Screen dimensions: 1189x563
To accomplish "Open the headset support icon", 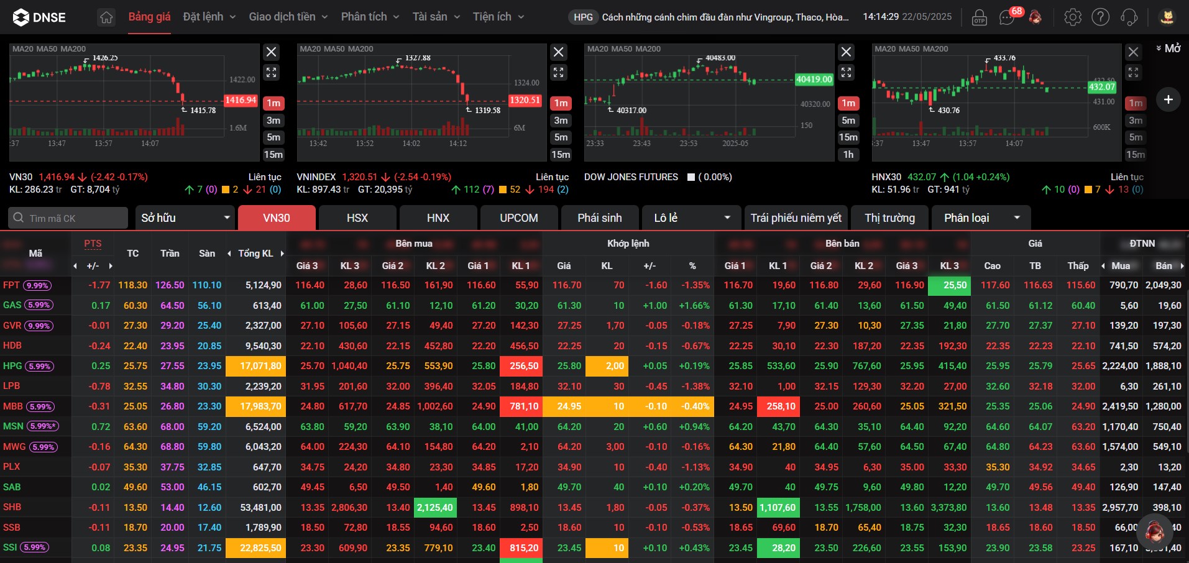I will click(x=1129, y=17).
